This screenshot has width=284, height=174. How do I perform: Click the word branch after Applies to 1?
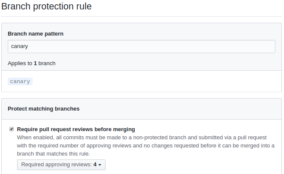[47, 63]
